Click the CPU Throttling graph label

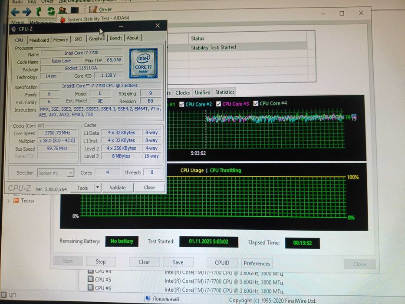click(225, 170)
